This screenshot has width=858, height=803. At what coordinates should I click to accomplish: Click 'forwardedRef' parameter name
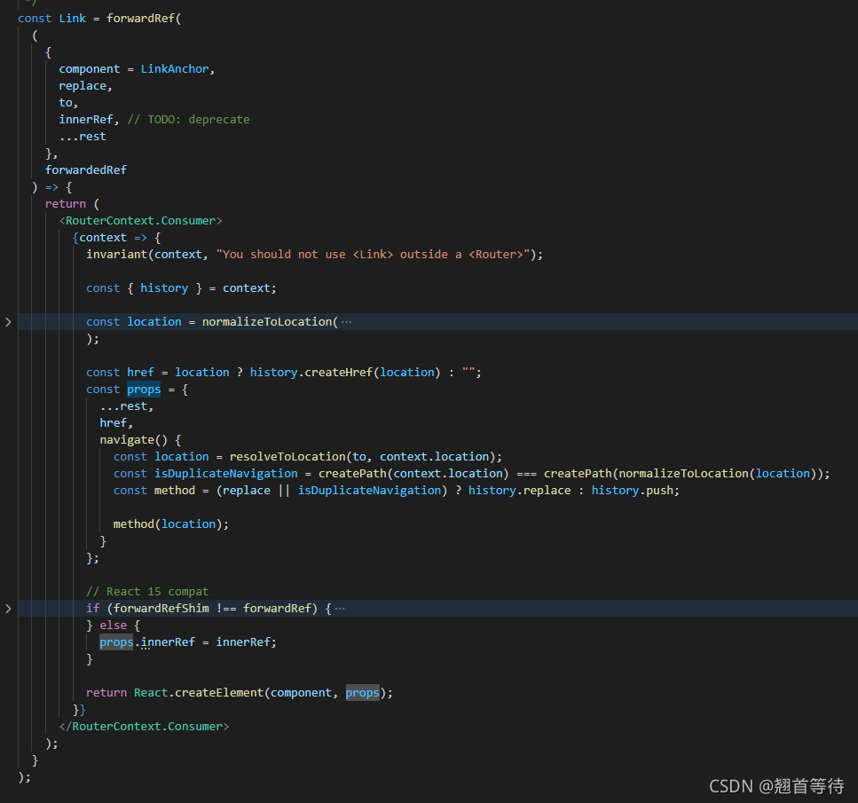pyautogui.click(x=86, y=169)
